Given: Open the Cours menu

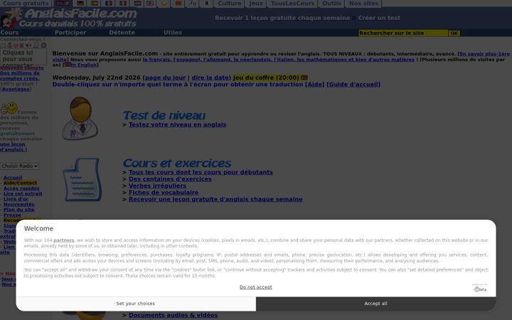Looking at the screenshot, I should click(x=9, y=32).
